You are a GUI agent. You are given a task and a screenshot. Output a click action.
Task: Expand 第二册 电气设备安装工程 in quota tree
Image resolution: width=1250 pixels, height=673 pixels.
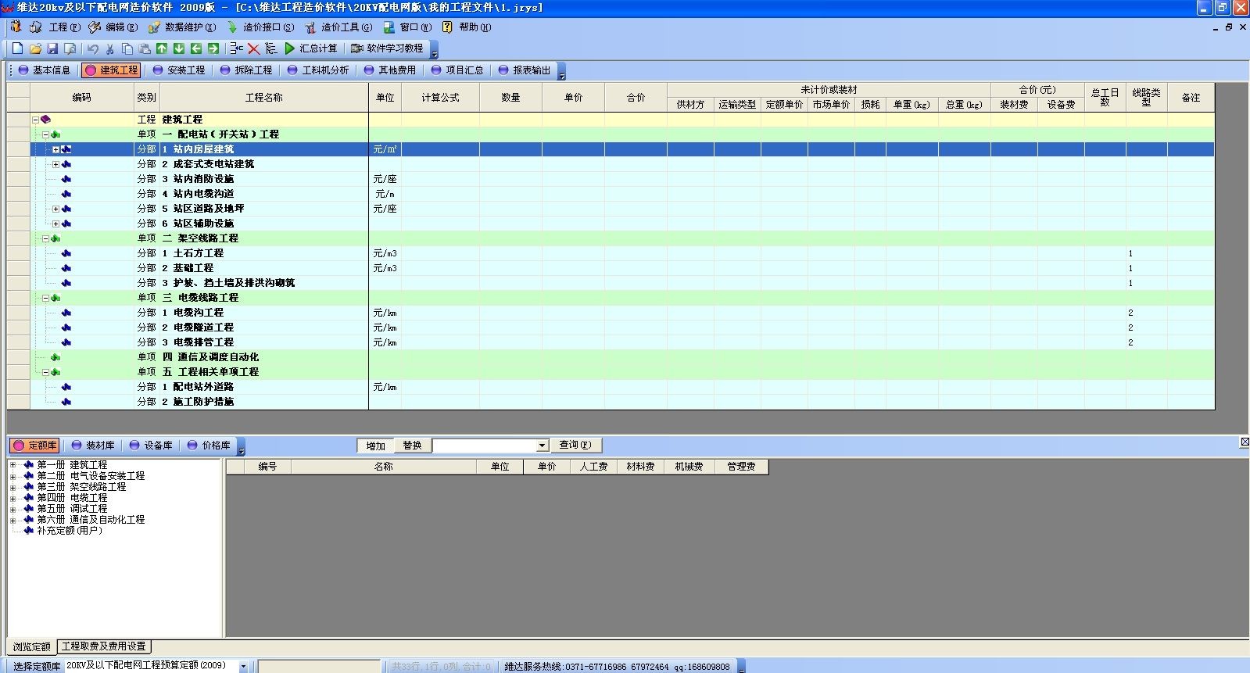pos(13,476)
